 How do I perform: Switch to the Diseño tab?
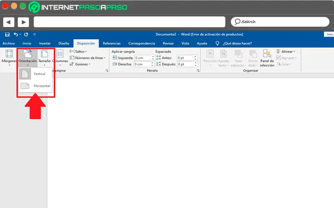pyautogui.click(x=64, y=43)
